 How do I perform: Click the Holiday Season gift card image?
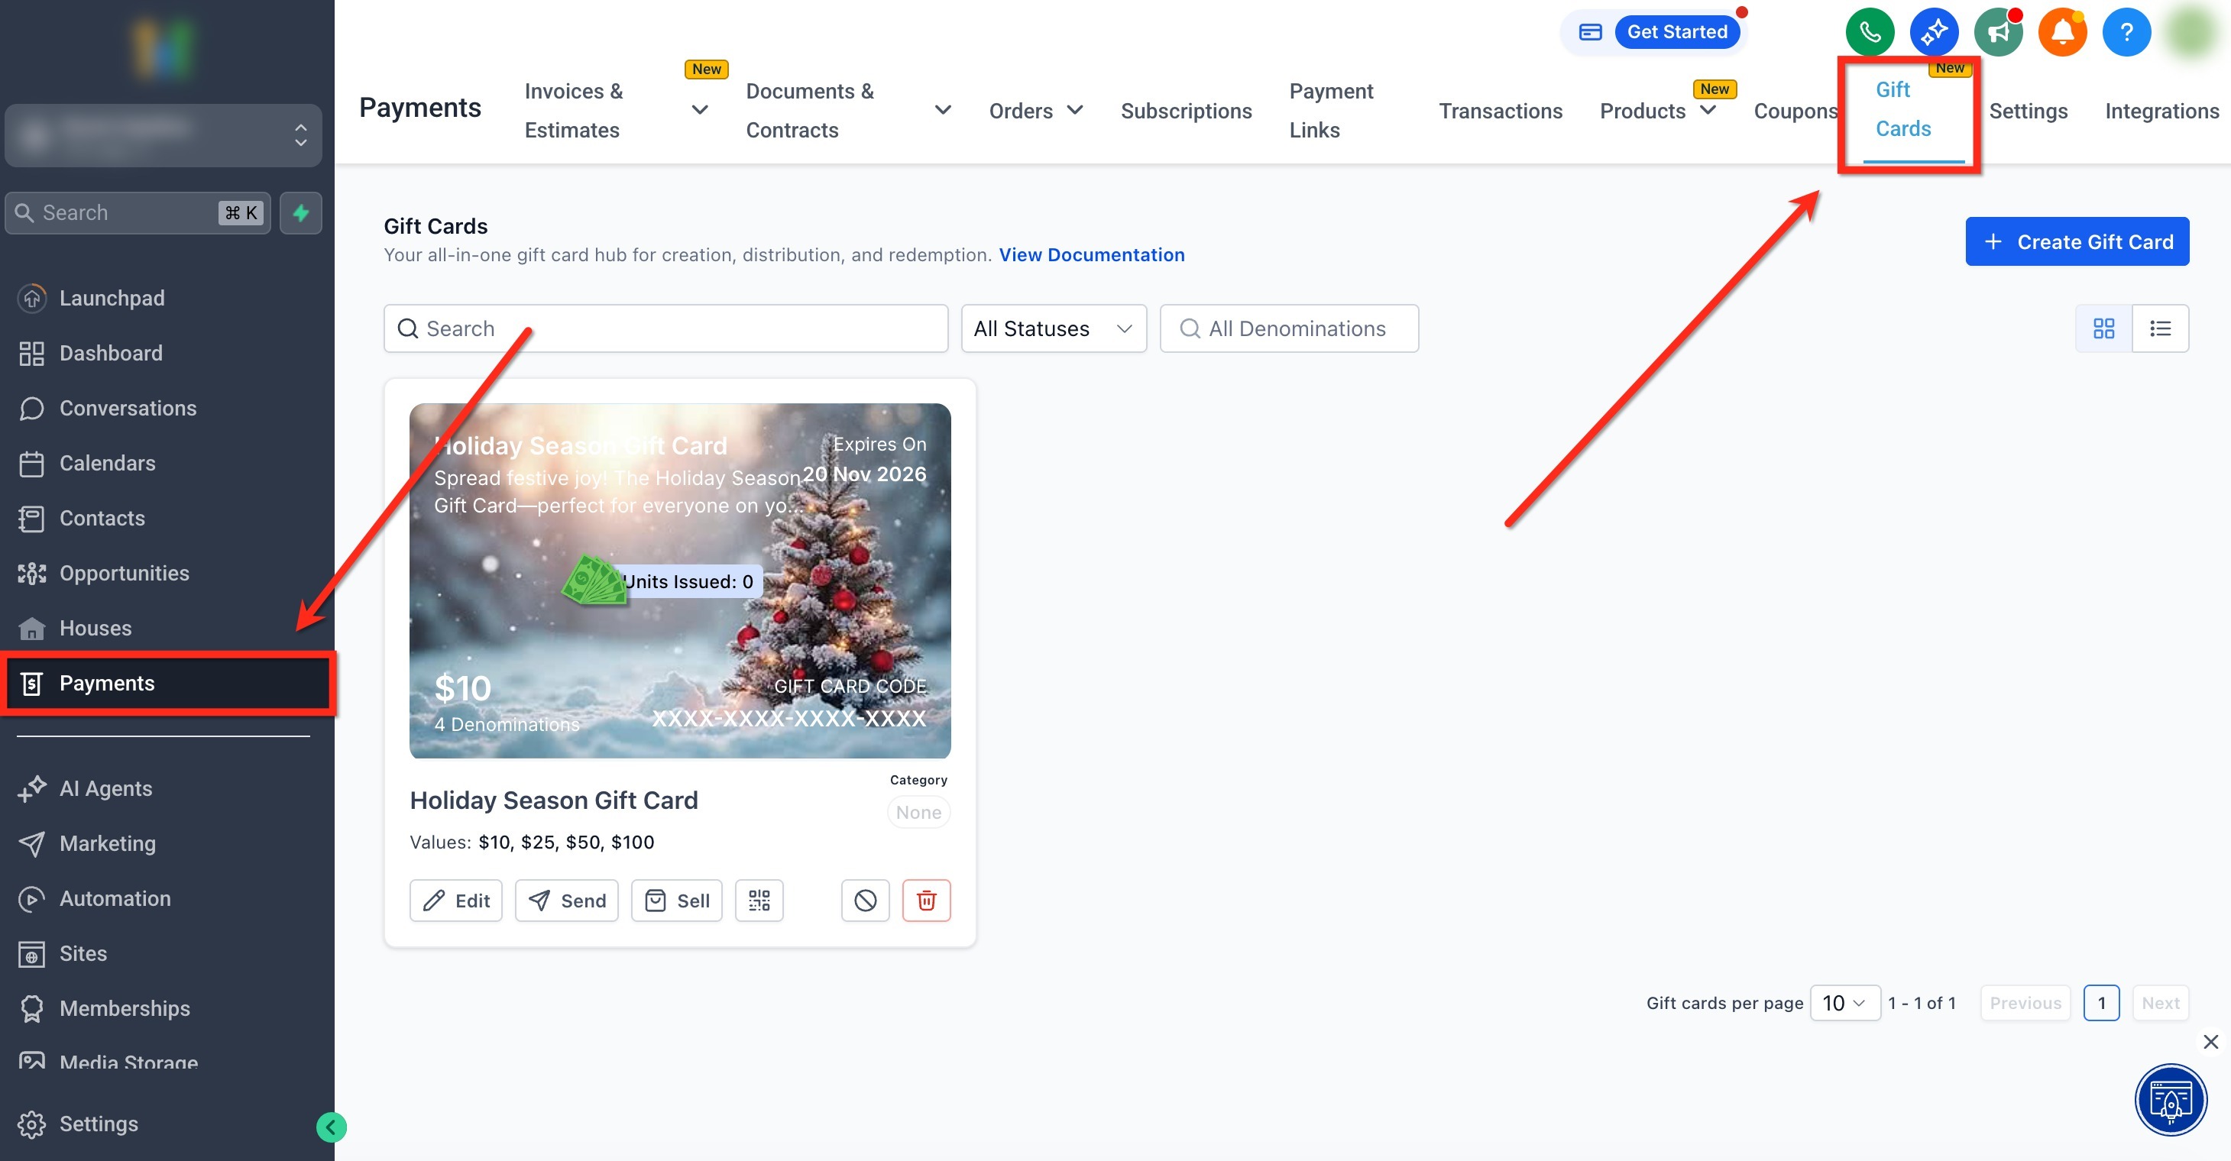679,580
